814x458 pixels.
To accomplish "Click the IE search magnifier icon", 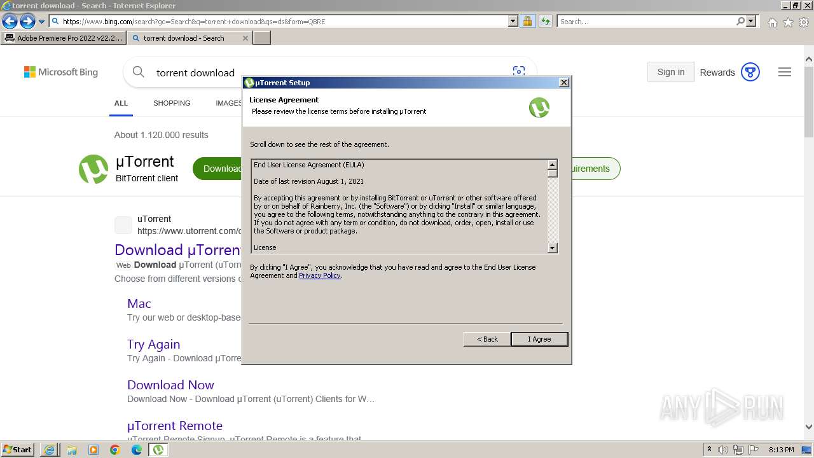I will click(x=741, y=22).
